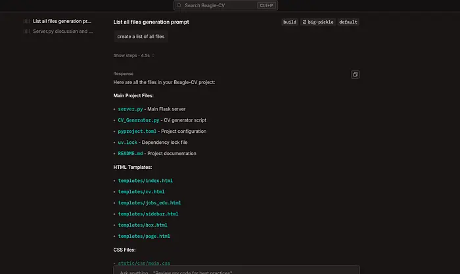
Task: Click the Ctrl+P shortcut badge
Action: (x=265, y=5)
